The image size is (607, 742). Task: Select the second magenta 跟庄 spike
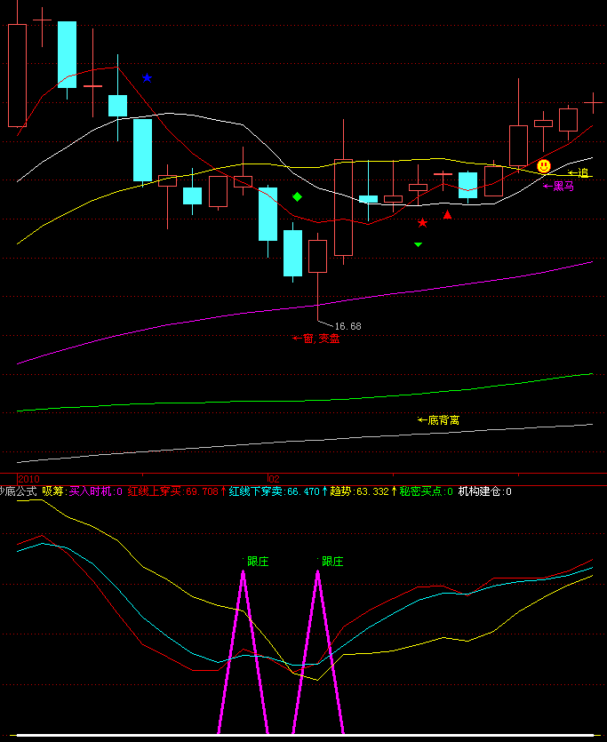[x=318, y=622]
